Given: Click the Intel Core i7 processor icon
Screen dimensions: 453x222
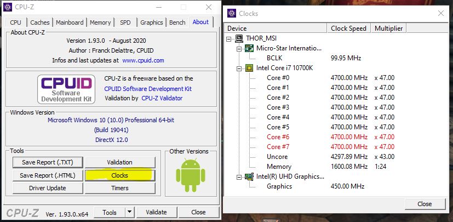Looking at the screenshot, I should 249,68.
